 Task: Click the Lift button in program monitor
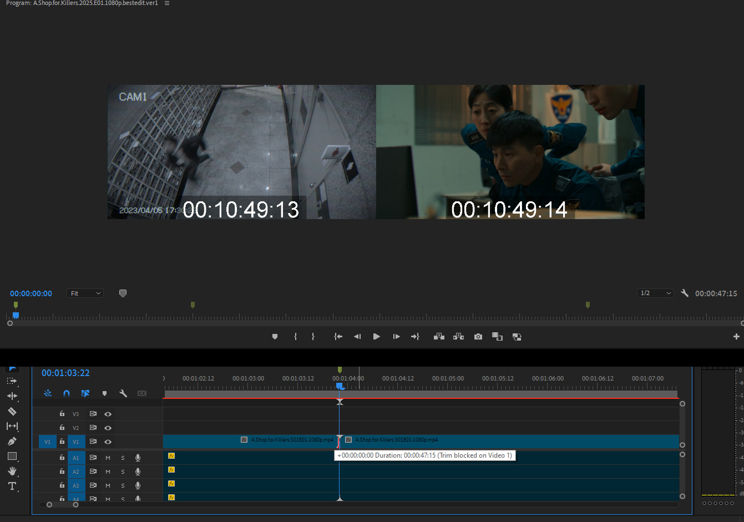[x=439, y=337]
